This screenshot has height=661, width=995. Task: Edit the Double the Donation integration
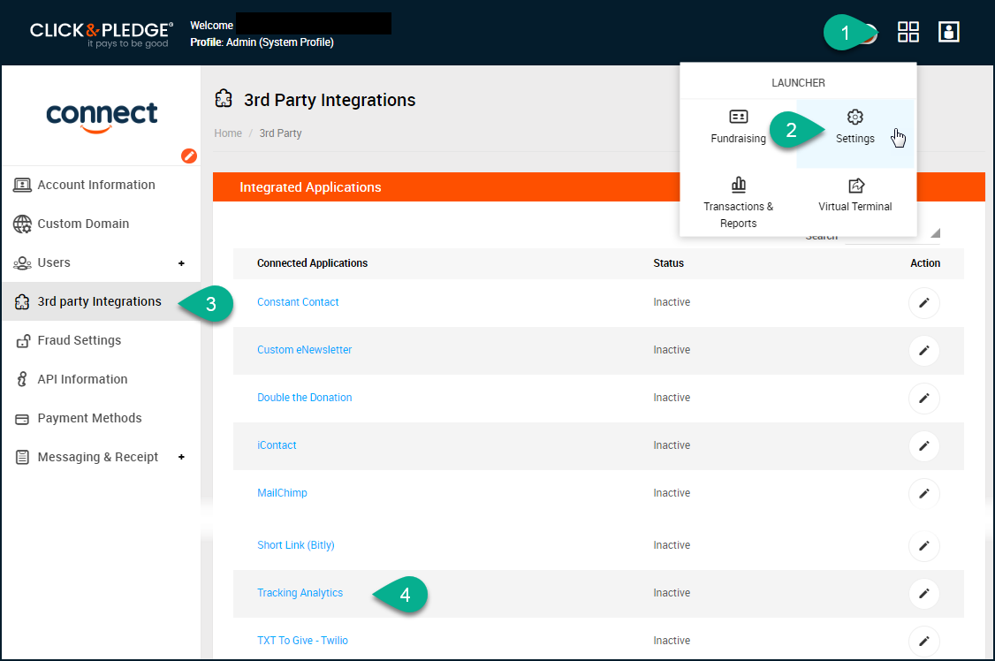[x=924, y=398]
